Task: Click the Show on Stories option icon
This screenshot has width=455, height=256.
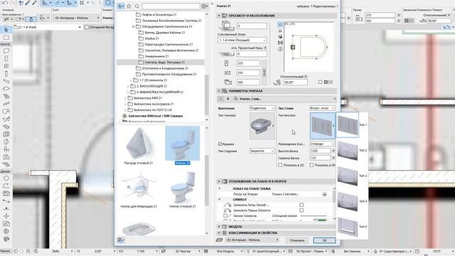Action: [x=324, y=194]
